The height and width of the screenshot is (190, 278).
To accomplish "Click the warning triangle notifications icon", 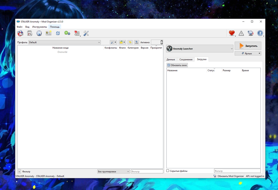I will (x=241, y=33).
